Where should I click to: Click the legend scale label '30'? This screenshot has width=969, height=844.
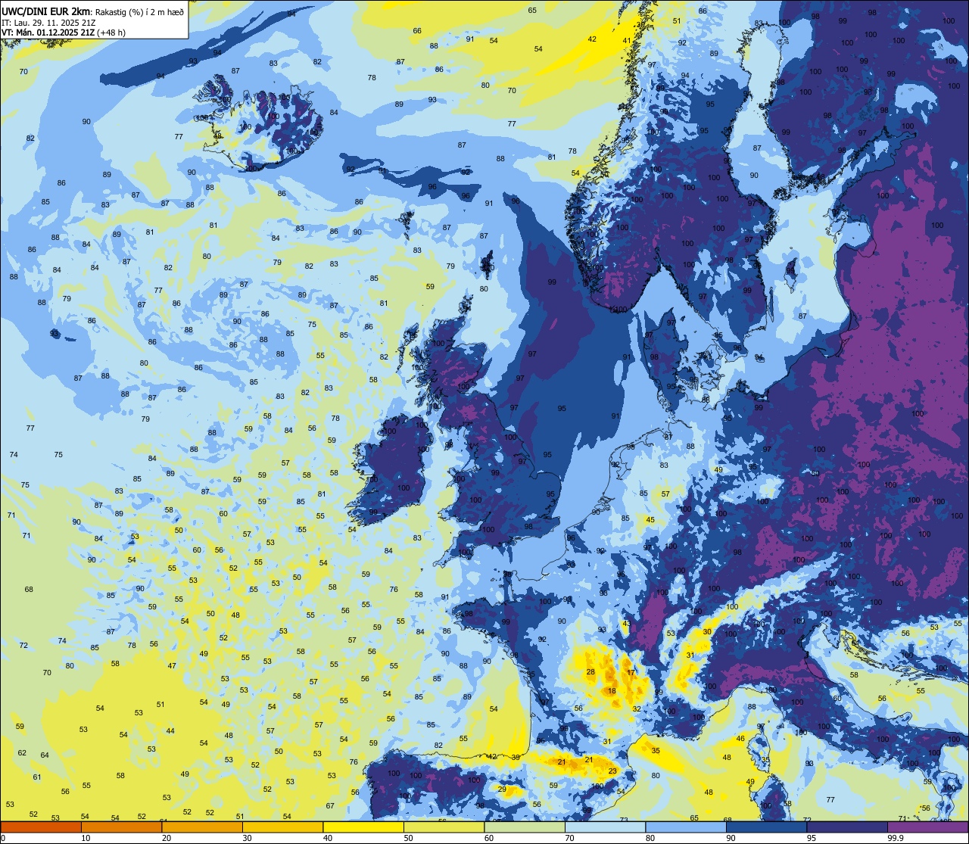247,838
